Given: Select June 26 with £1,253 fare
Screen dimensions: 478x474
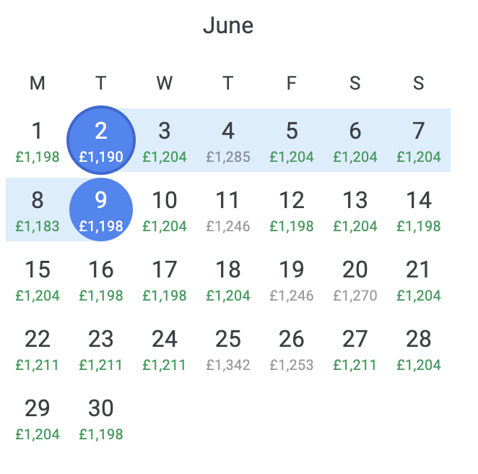Looking at the screenshot, I should pyautogui.click(x=292, y=348).
